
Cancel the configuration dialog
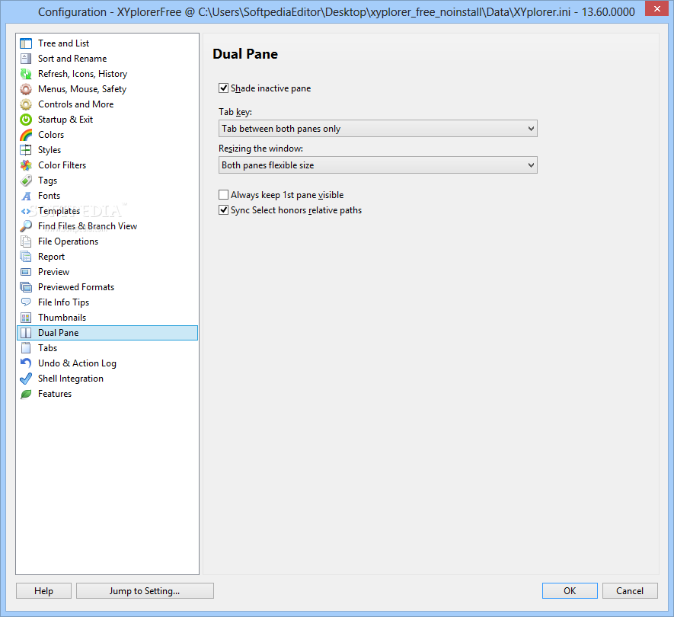click(630, 591)
